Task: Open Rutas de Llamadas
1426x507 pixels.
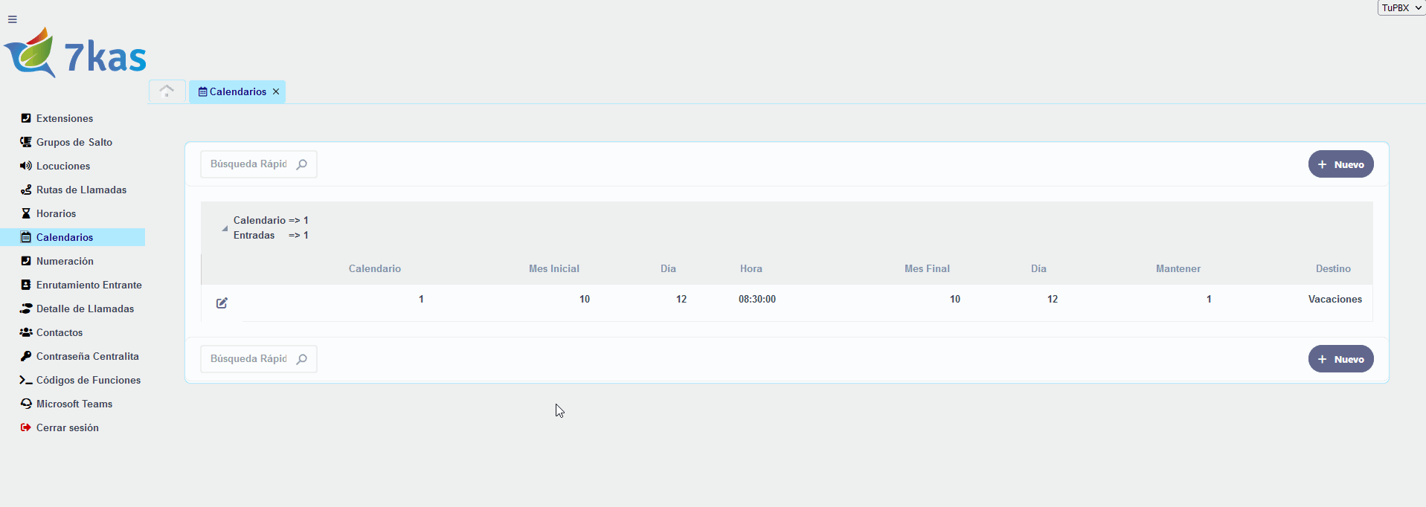Action: [x=81, y=190]
